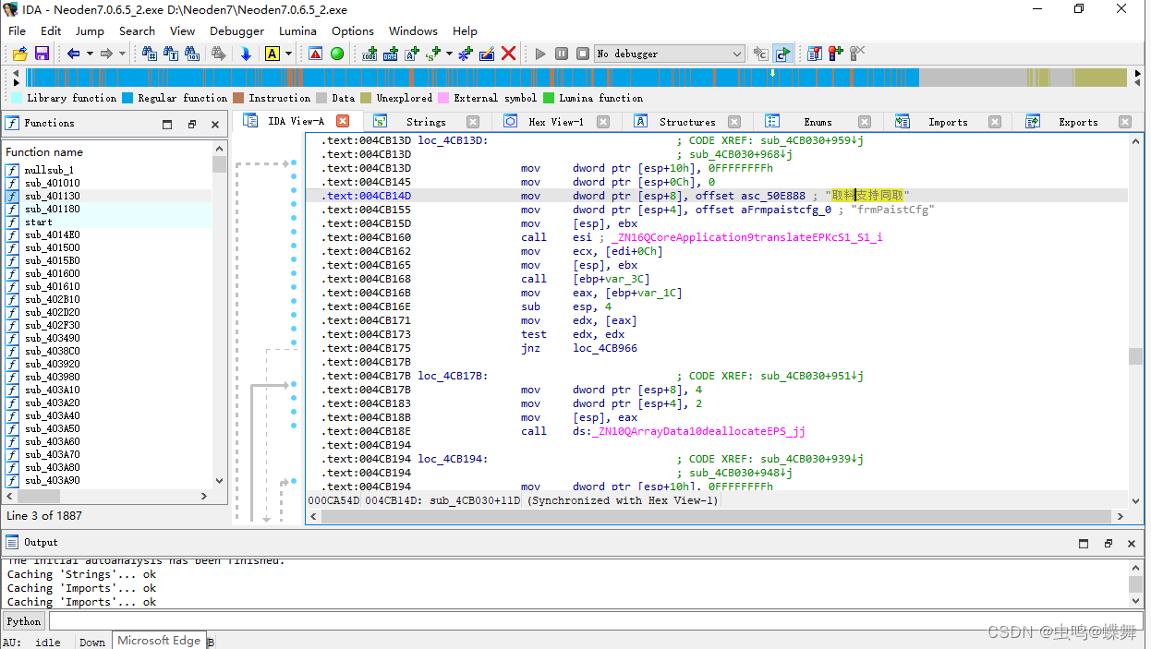Open the Options menu

[x=353, y=30]
